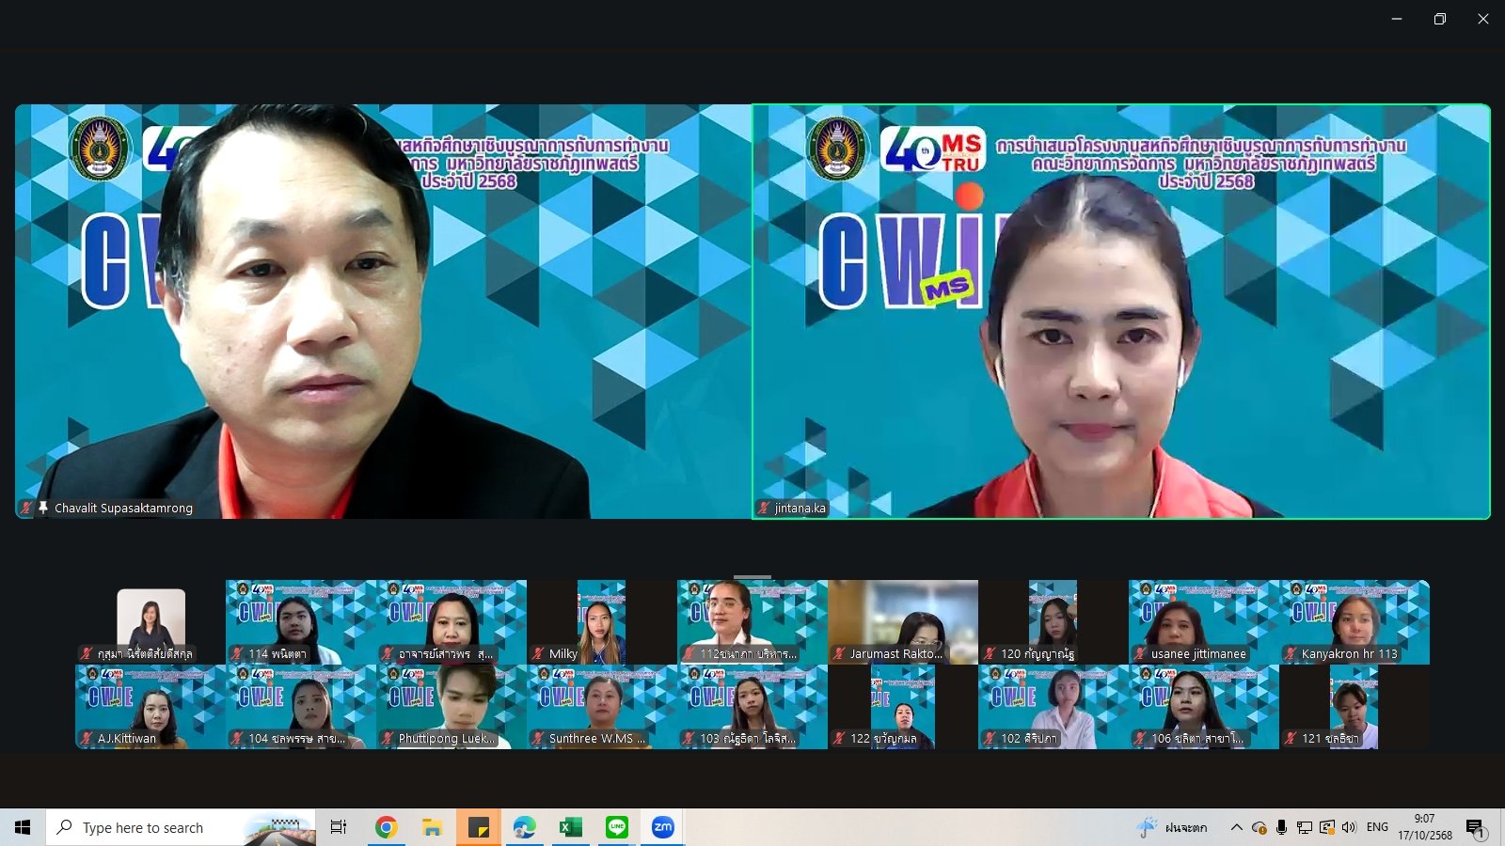Expand hidden system tray icons
This screenshot has width=1505, height=846.
(x=1236, y=827)
